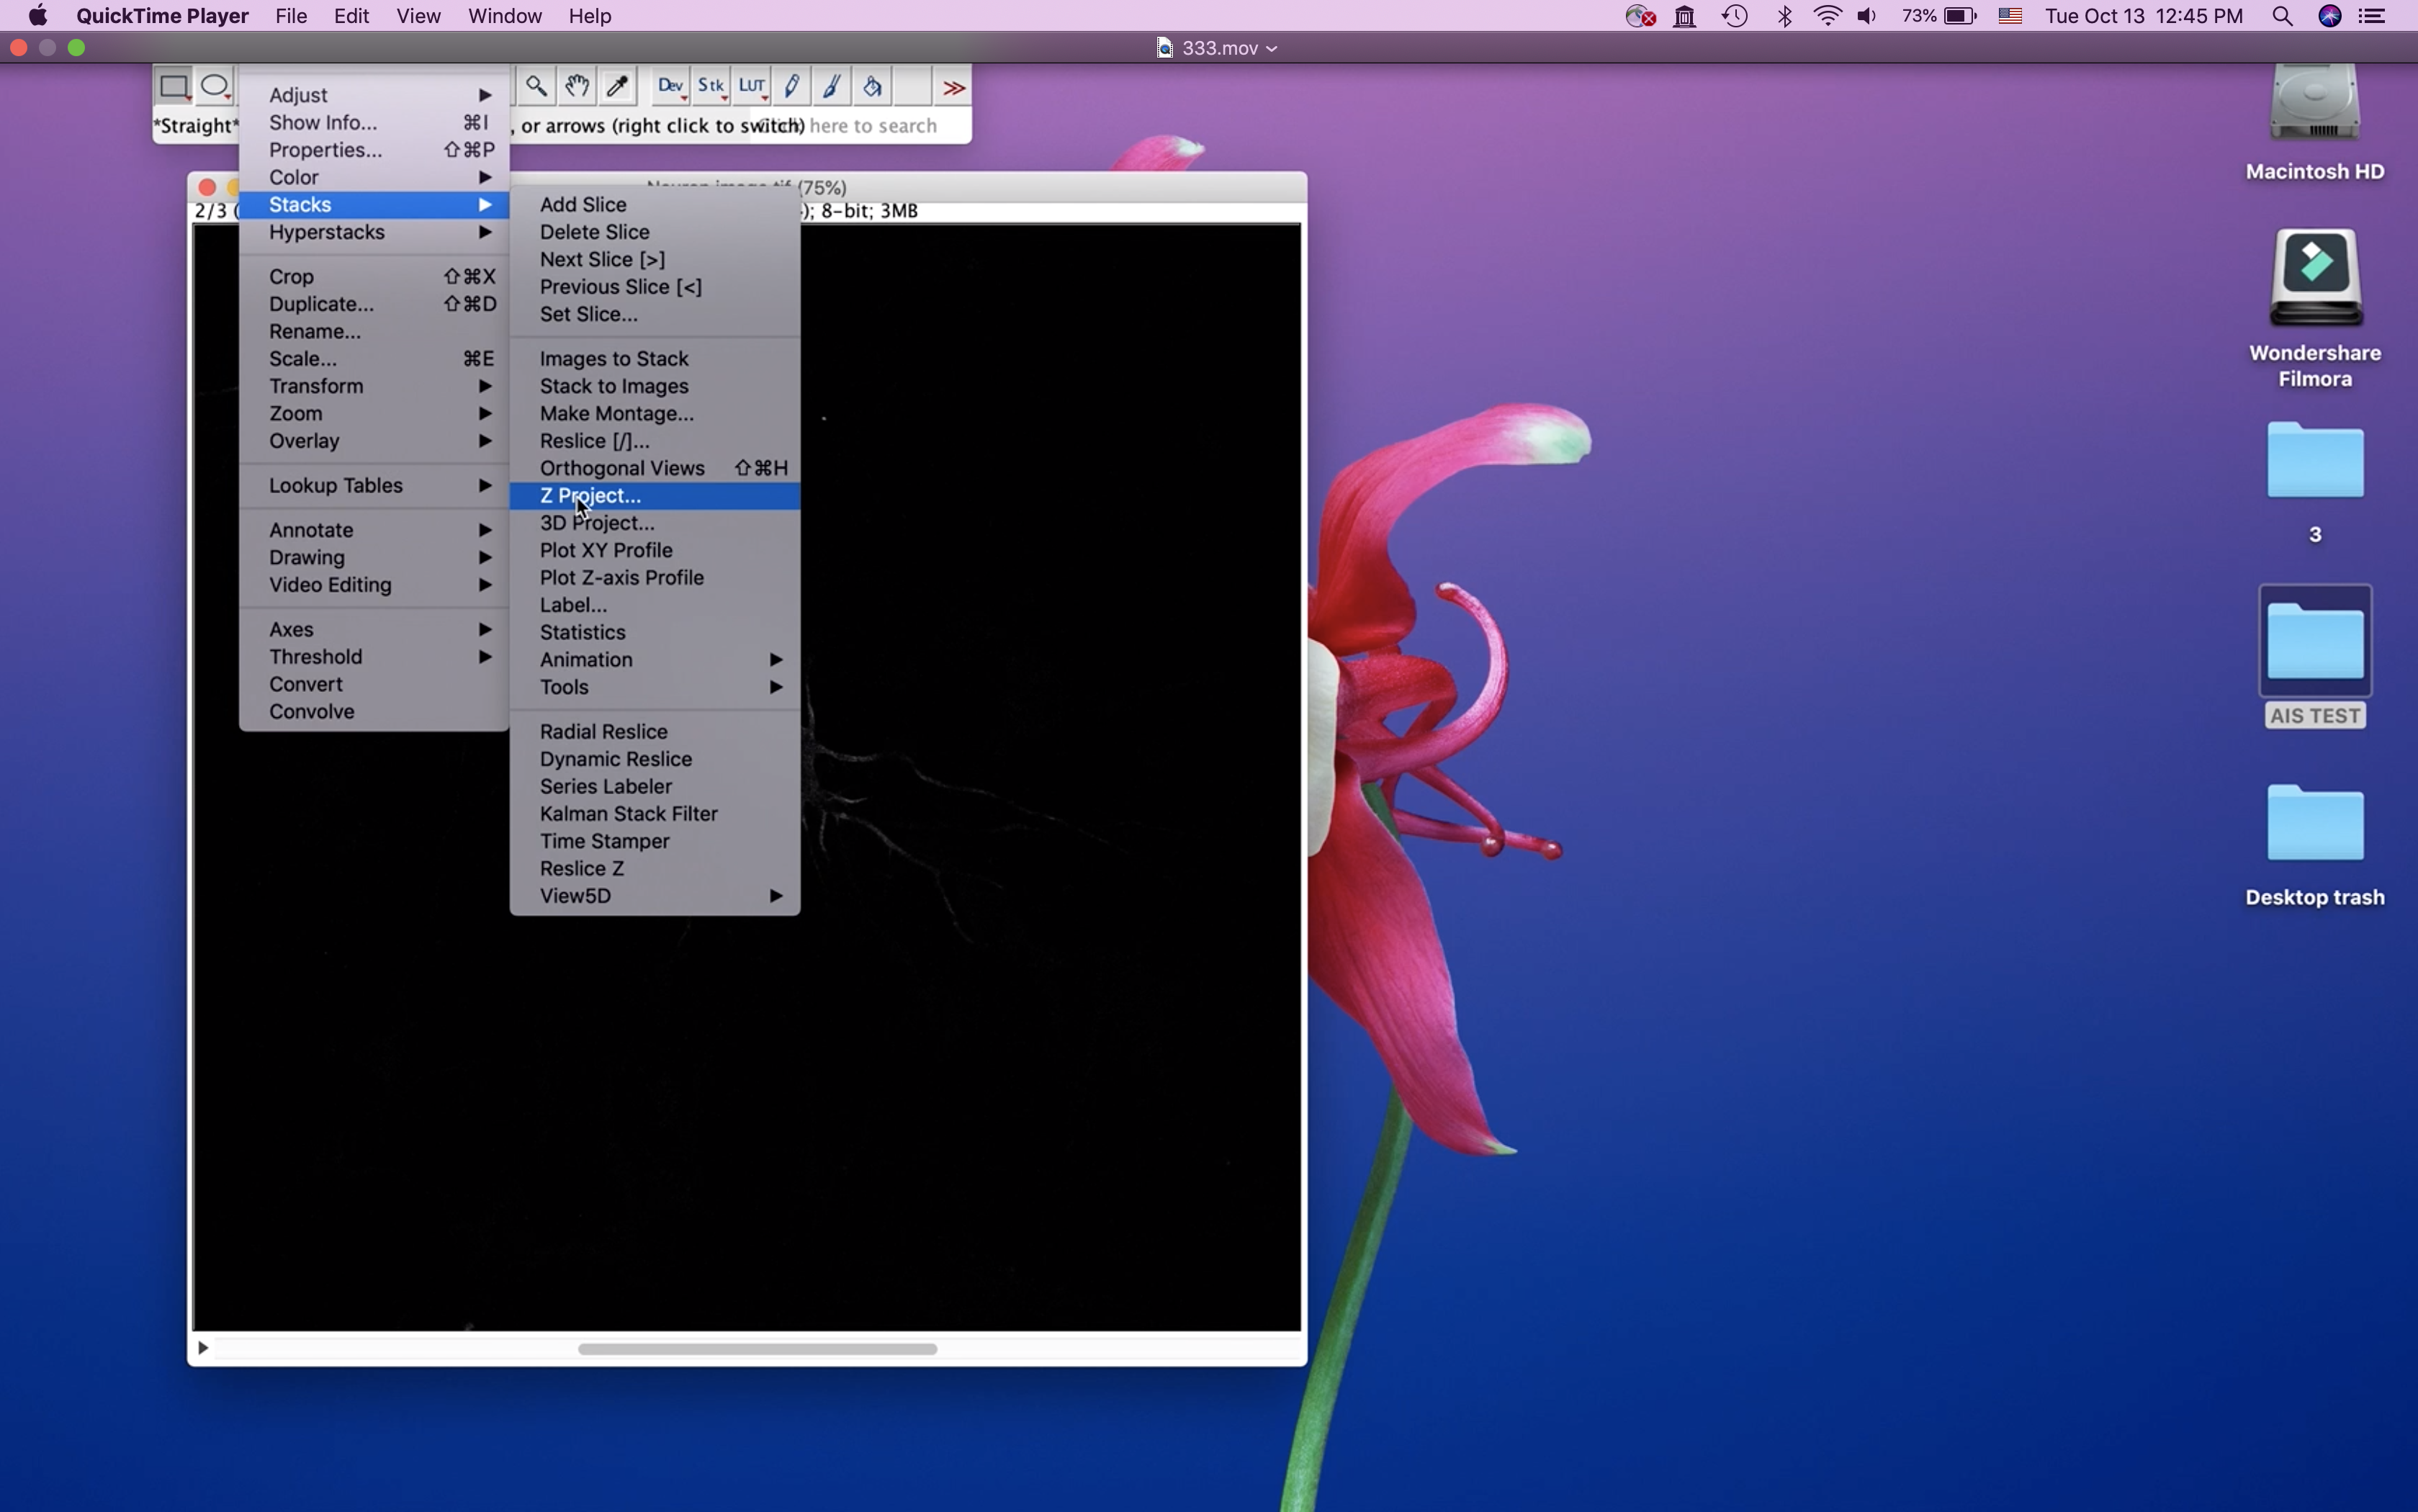The image size is (2418, 1512).
Task: Click Make Montage... menu entry
Action: tap(616, 414)
